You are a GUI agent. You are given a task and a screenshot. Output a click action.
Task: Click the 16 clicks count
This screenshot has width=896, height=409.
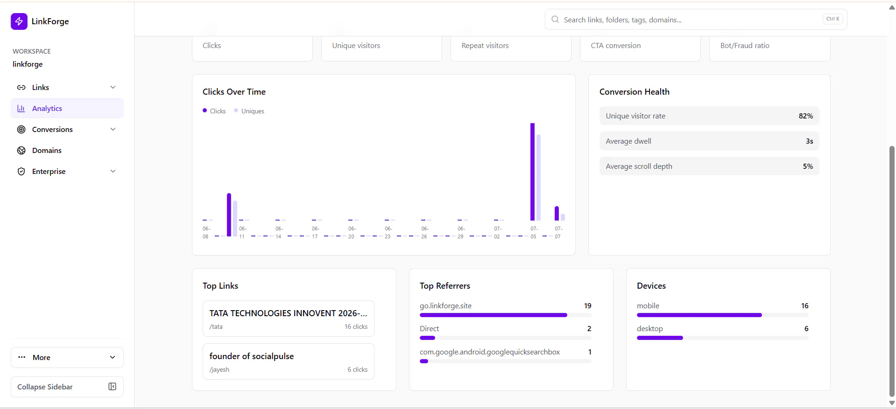pos(356,327)
